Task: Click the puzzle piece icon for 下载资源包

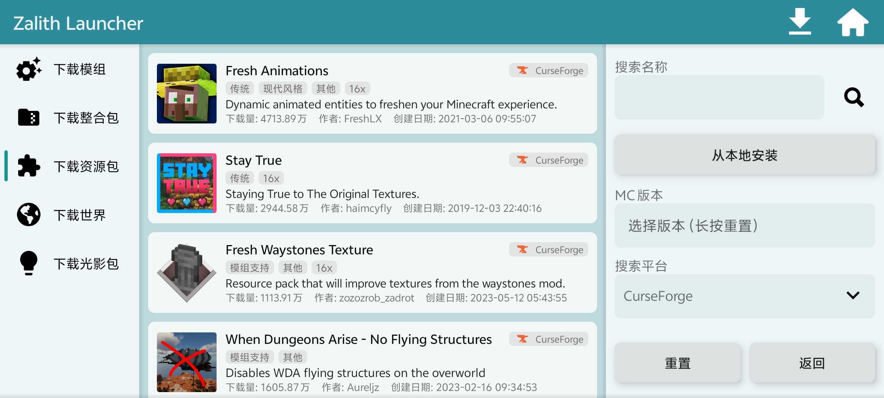Action: pos(29,166)
